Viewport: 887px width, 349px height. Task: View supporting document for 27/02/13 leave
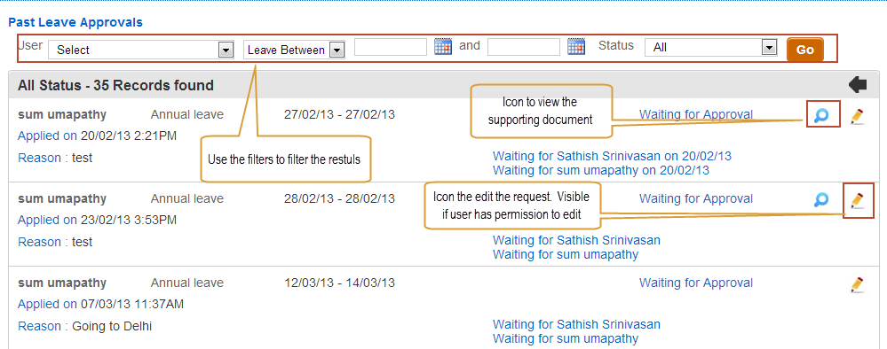821,116
